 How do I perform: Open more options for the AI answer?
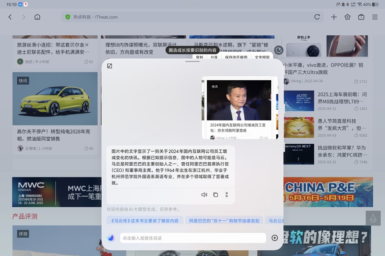click(227, 195)
